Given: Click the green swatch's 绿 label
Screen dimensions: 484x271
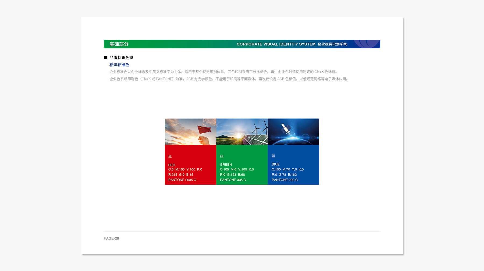Looking at the screenshot, I should [222, 156].
